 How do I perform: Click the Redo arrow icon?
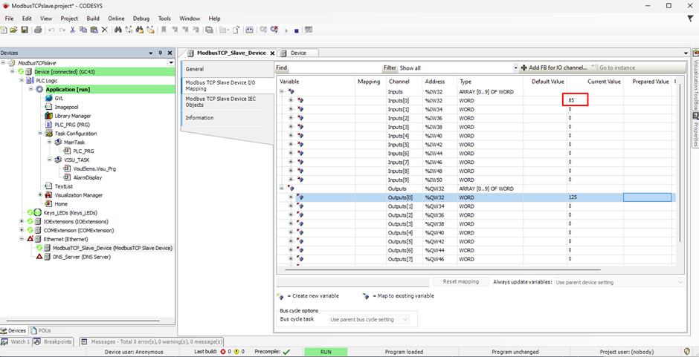click(x=62, y=30)
